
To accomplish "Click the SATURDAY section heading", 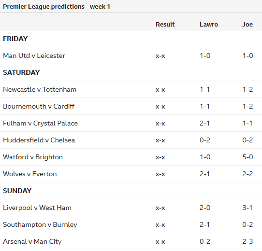I will click(21, 72).
